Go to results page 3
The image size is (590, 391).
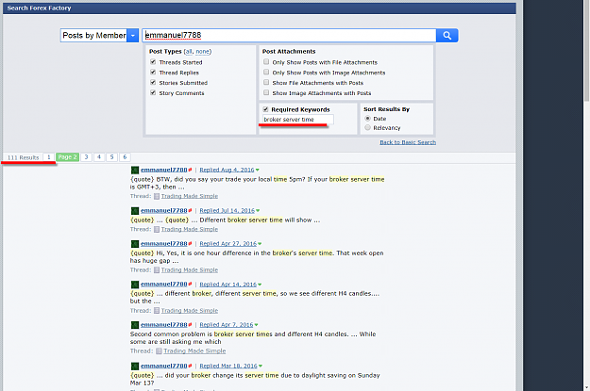[x=86, y=157]
